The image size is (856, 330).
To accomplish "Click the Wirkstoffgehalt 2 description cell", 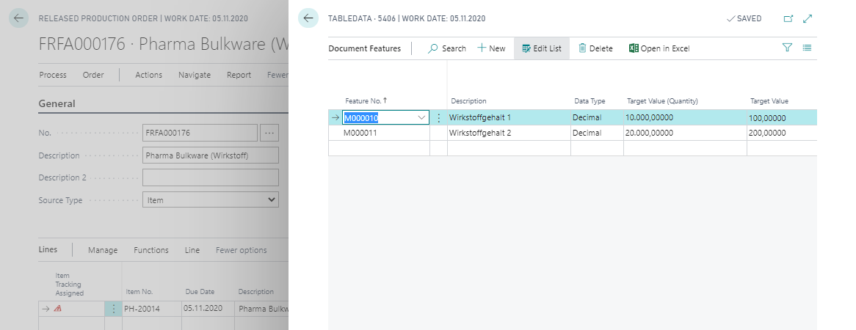I will tap(509, 133).
